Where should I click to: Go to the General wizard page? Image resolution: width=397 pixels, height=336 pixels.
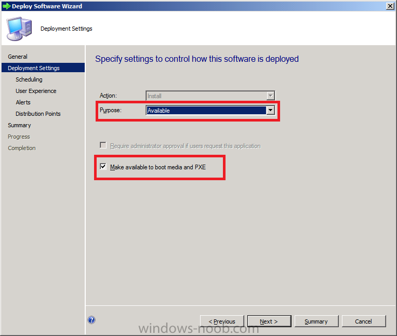pos(18,57)
